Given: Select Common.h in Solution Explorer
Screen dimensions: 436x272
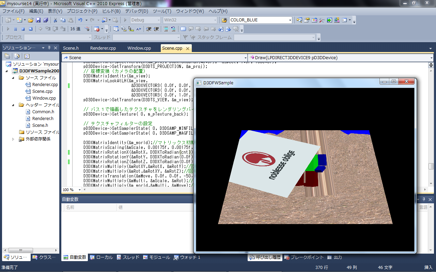Looking at the screenshot, I should [43, 112].
